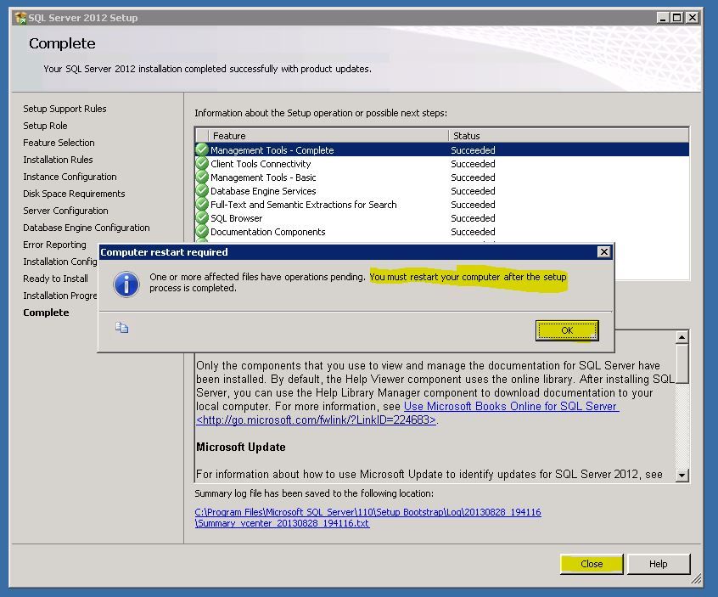Click Succeeded status for SQL Browser
The height and width of the screenshot is (597, 718).
473,218
